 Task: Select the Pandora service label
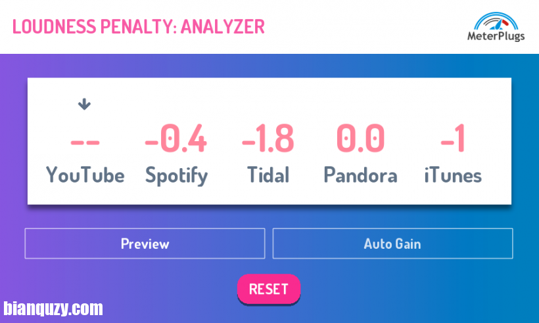(x=361, y=175)
